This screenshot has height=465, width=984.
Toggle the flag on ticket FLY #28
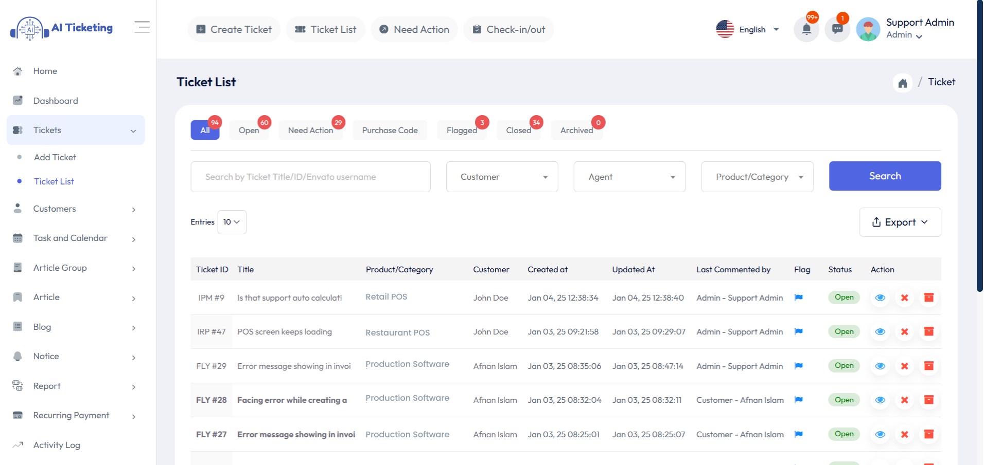click(x=798, y=399)
